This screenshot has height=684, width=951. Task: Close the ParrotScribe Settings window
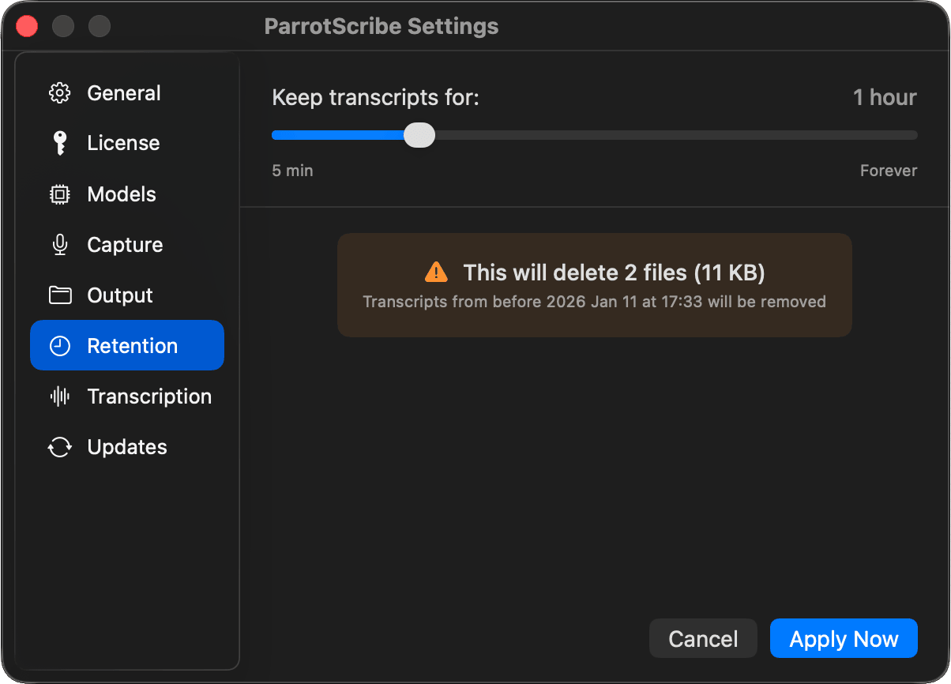click(x=28, y=26)
